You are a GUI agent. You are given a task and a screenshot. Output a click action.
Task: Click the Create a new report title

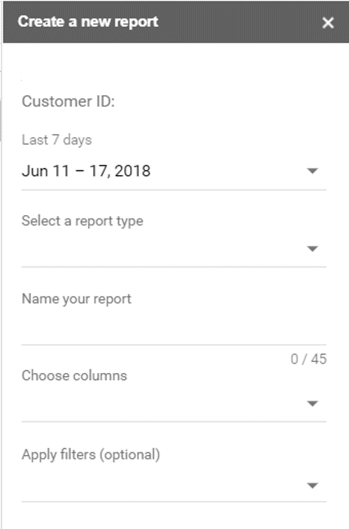[88, 22]
